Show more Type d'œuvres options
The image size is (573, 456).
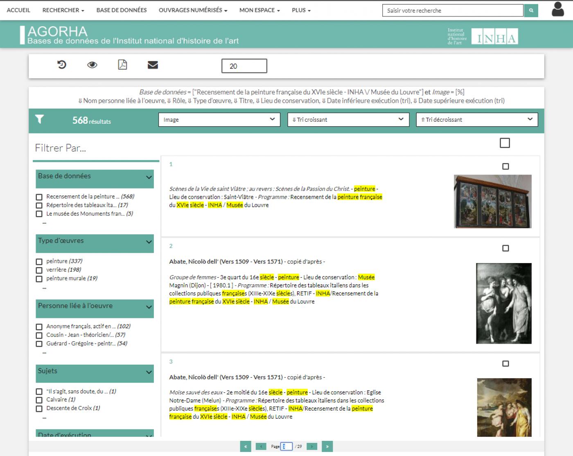pyautogui.click(x=44, y=288)
